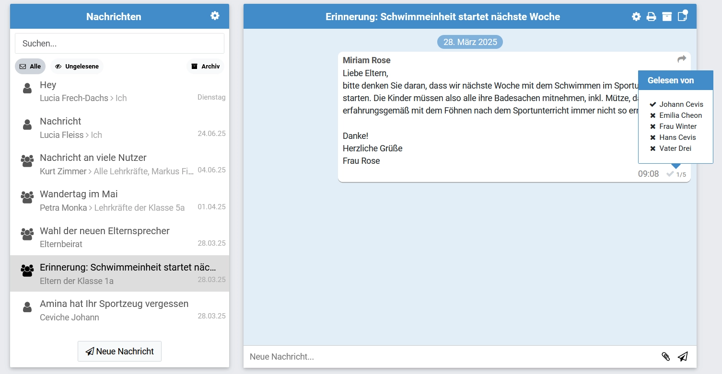Select Johann Cevis in Gelesen von list
722x374 pixels.
tap(680, 104)
